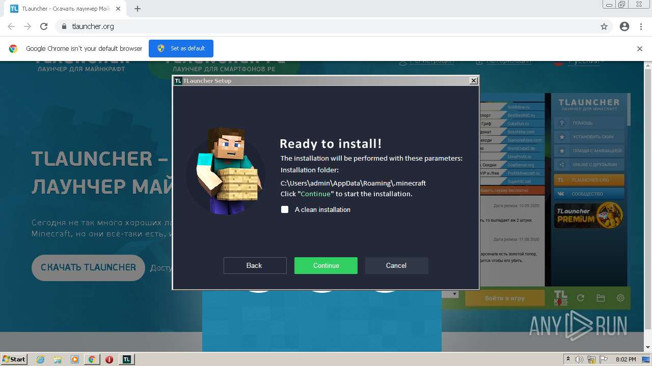The image size is (652, 366).
Task: Click 'Set as default' browser button
Action: click(181, 48)
